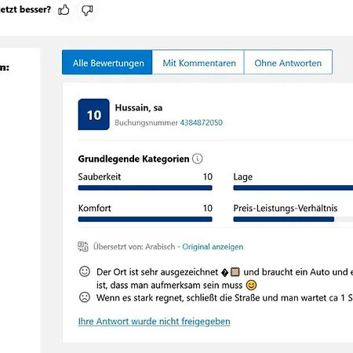Screen dimensions: 353x353
Task: Switch to the Ohne Antworten tab
Action: click(x=288, y=62)
